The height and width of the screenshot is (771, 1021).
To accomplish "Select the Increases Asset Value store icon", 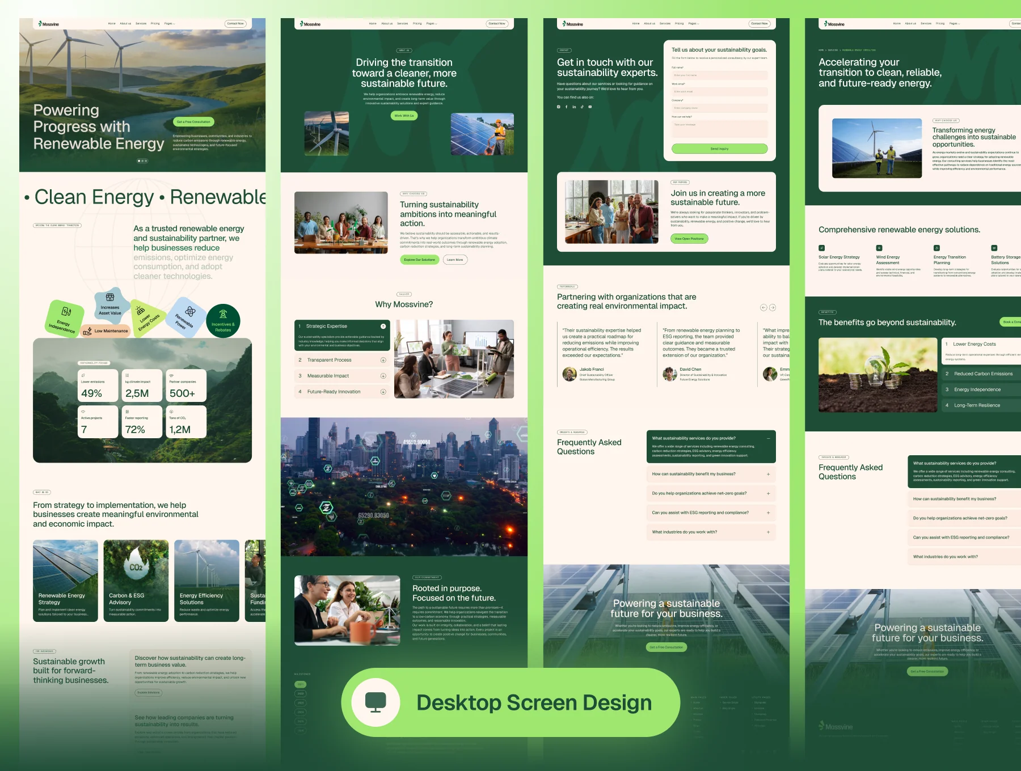I will [110, 297].
